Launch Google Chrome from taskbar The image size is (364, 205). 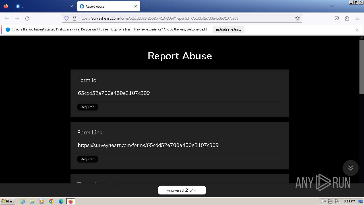pos(51,201)
